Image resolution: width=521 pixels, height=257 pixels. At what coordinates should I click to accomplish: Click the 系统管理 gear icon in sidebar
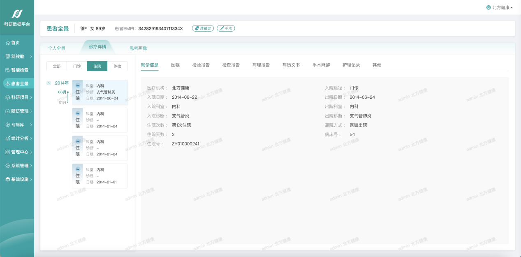click(7, 166)
